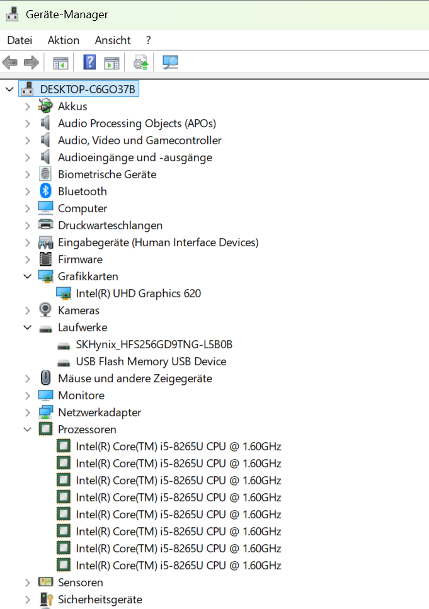Expand the Biometrische Geräte category
This screenshot has width=429, height=609.
(x=27, y=175)
